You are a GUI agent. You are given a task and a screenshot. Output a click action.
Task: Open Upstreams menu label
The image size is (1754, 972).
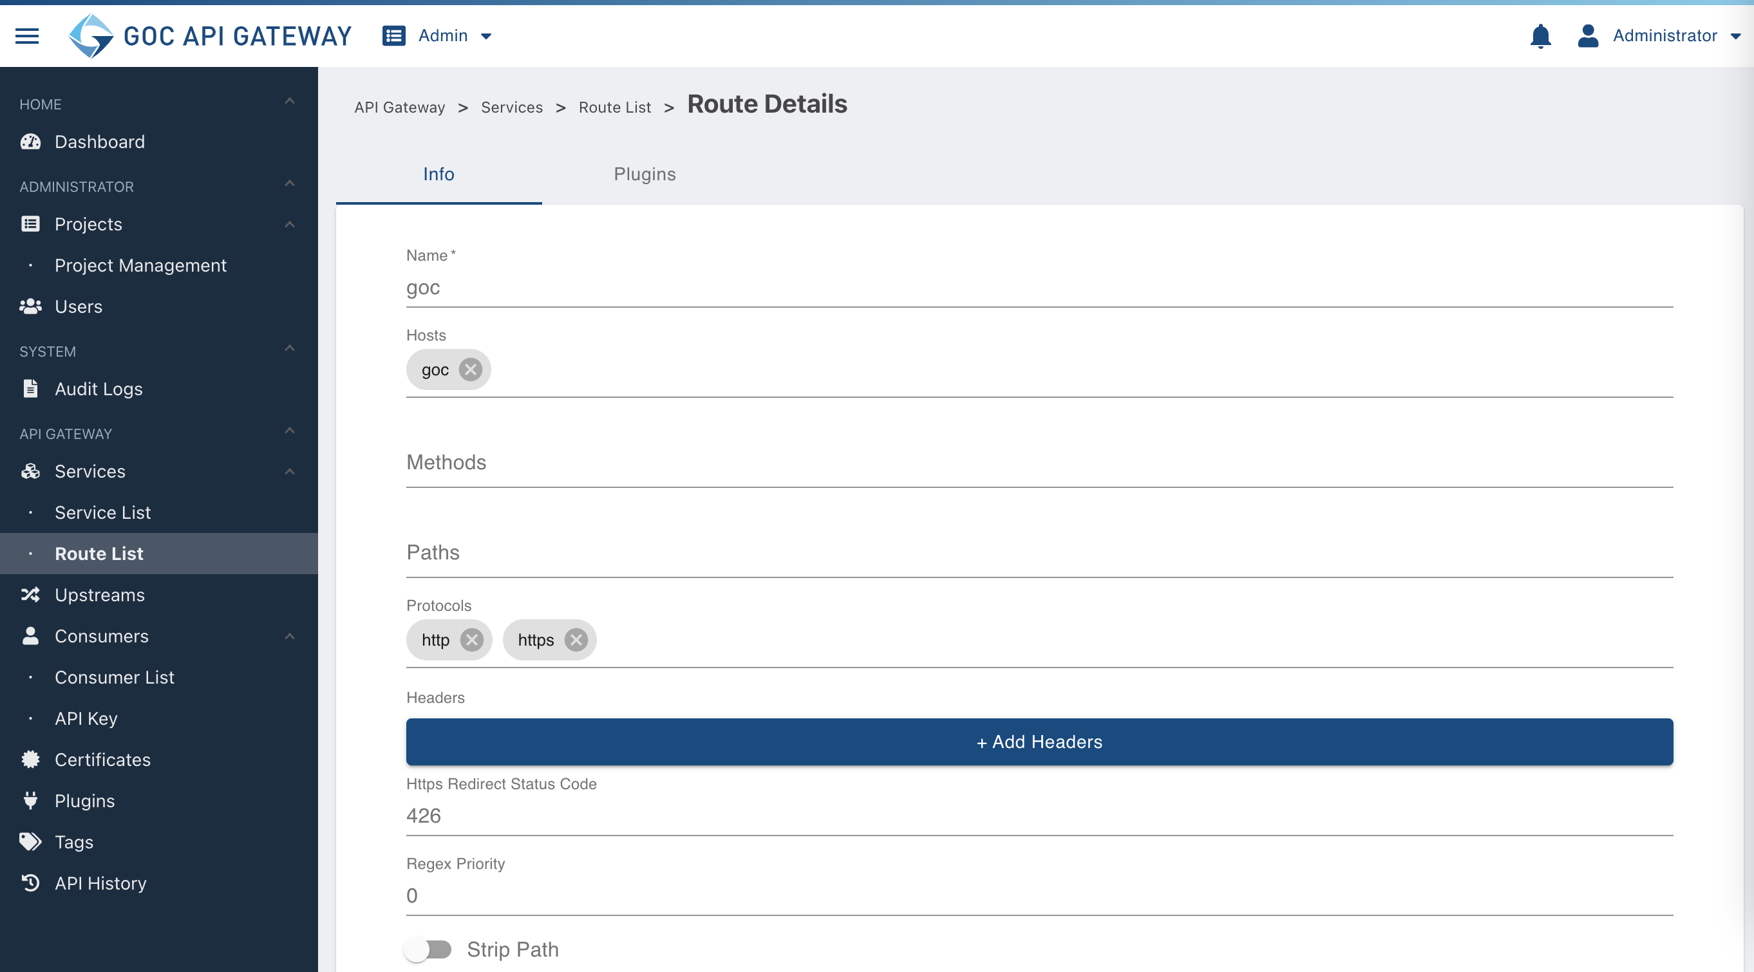[100, 594]
